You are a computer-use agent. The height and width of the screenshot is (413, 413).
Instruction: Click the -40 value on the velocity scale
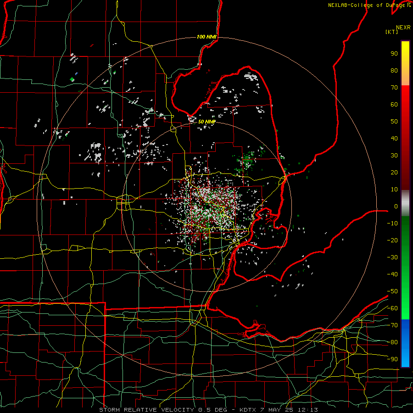pyautogui.click(x=392, y=274)
